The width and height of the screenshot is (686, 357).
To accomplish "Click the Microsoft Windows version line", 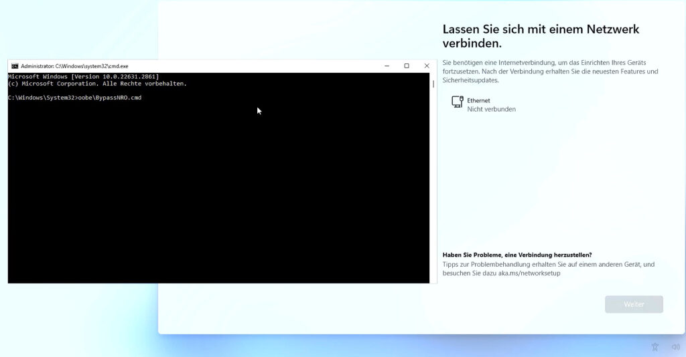I will coord(84,76).
